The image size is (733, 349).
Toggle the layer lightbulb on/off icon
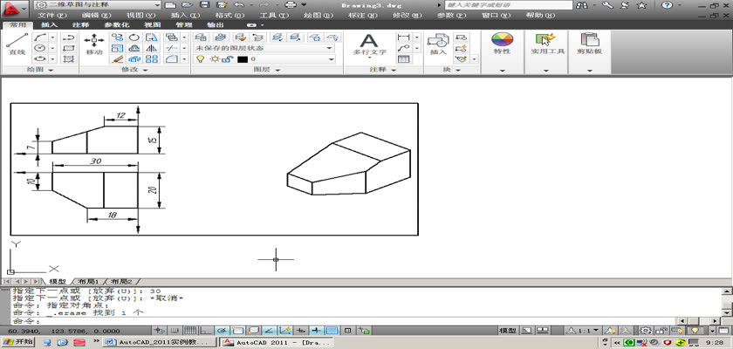coord(199,58)
